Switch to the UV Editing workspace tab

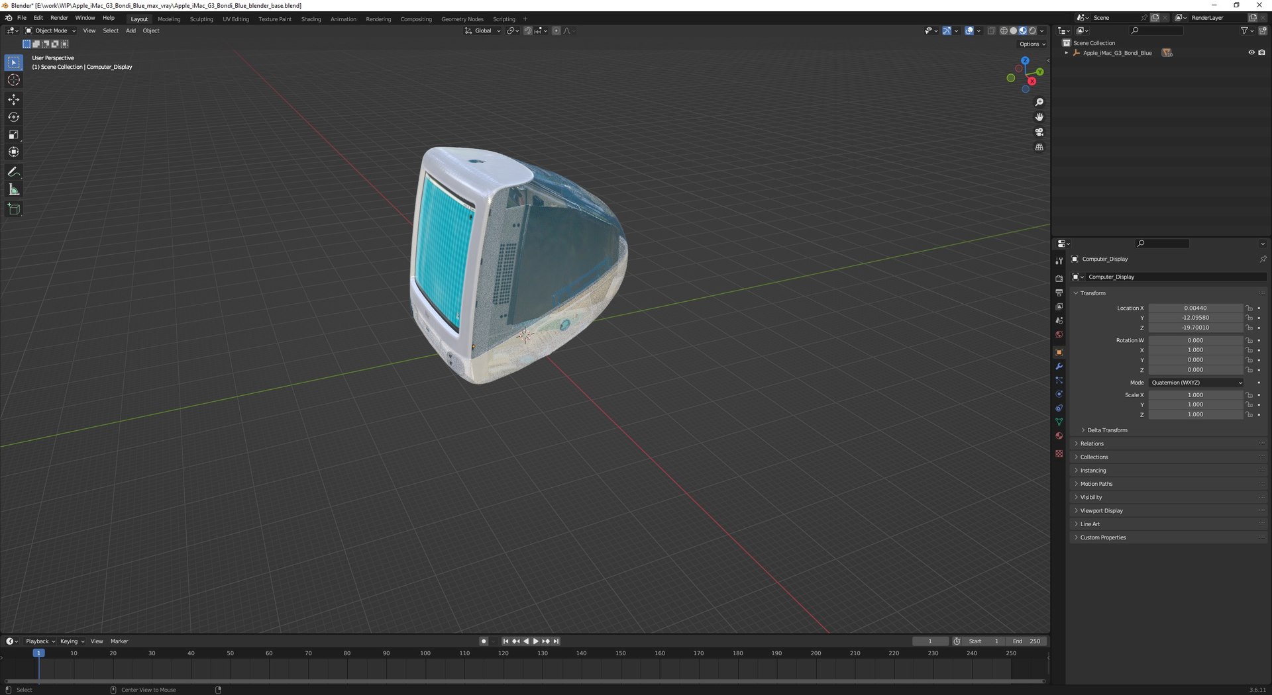(x=236, y=19)
